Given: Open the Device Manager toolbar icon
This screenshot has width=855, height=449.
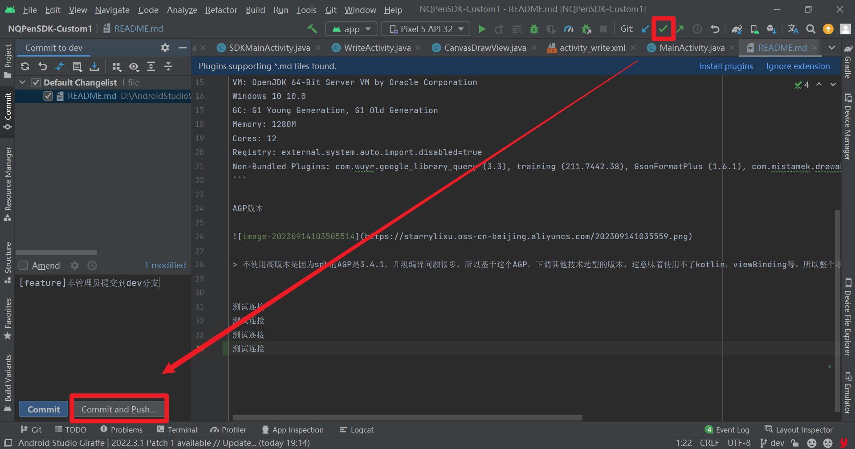Looking at the screenshot, I should click(x=754, y=29).
